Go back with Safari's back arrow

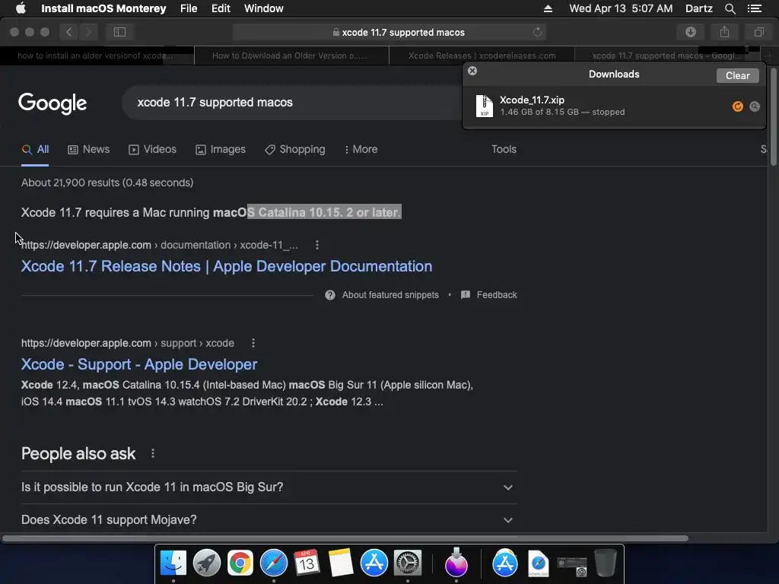pos(69,32)
